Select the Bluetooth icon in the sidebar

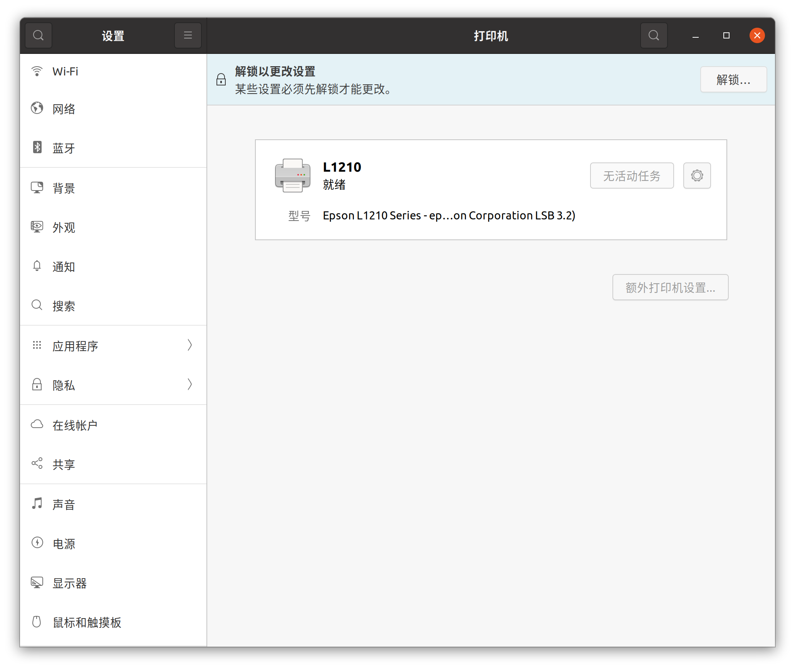pyautogui.click(x=37, y=147)
